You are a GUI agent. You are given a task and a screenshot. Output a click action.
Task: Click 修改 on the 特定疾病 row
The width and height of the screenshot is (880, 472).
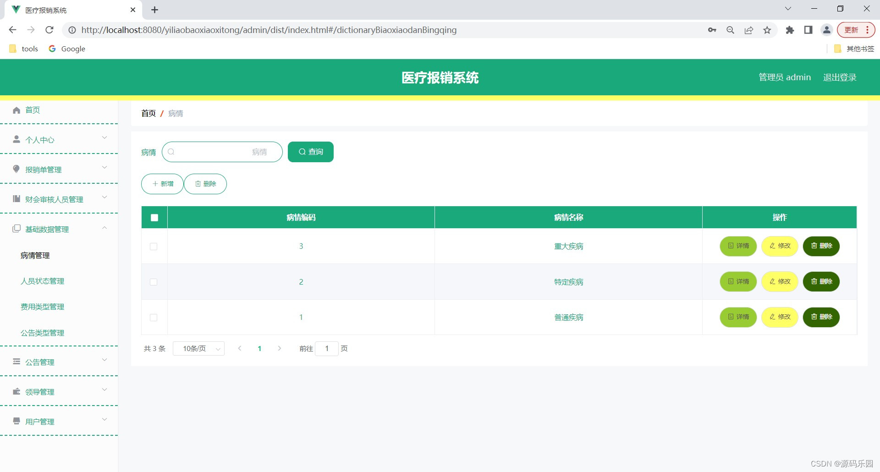pyautogui.click(x=779, y=281)
